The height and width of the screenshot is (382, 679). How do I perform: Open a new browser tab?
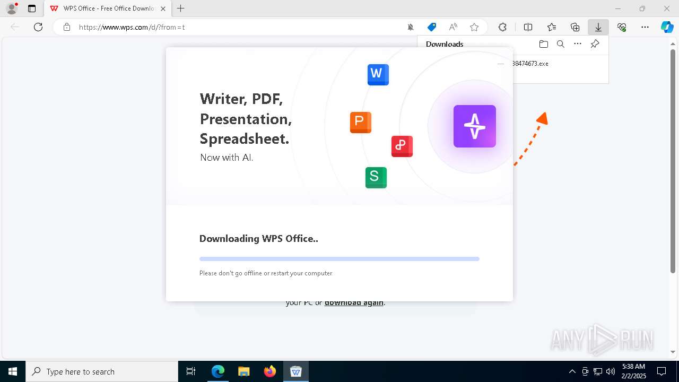(181, 8)
